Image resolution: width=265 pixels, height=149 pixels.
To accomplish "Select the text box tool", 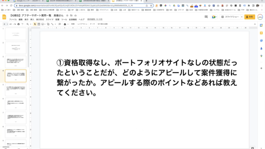I will (39, 24).
